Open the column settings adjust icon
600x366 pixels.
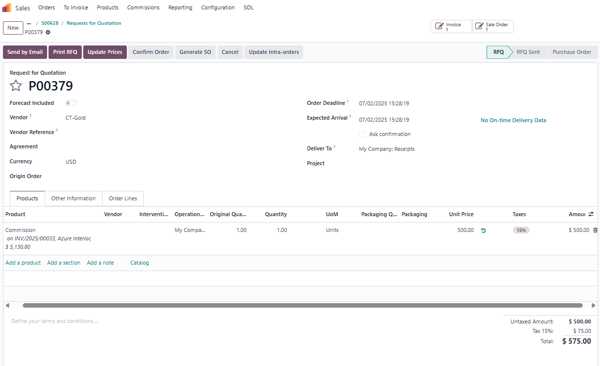591,214
